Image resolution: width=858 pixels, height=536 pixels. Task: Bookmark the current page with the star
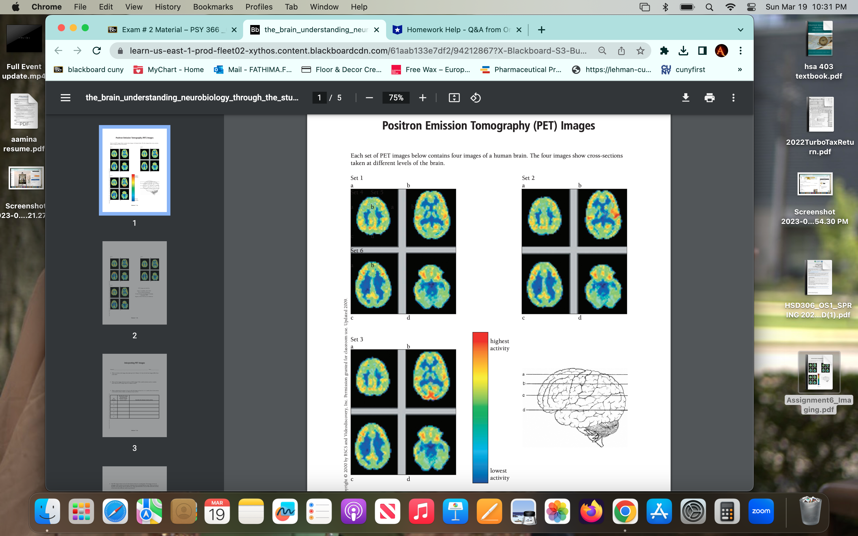[x=640, y=51]
